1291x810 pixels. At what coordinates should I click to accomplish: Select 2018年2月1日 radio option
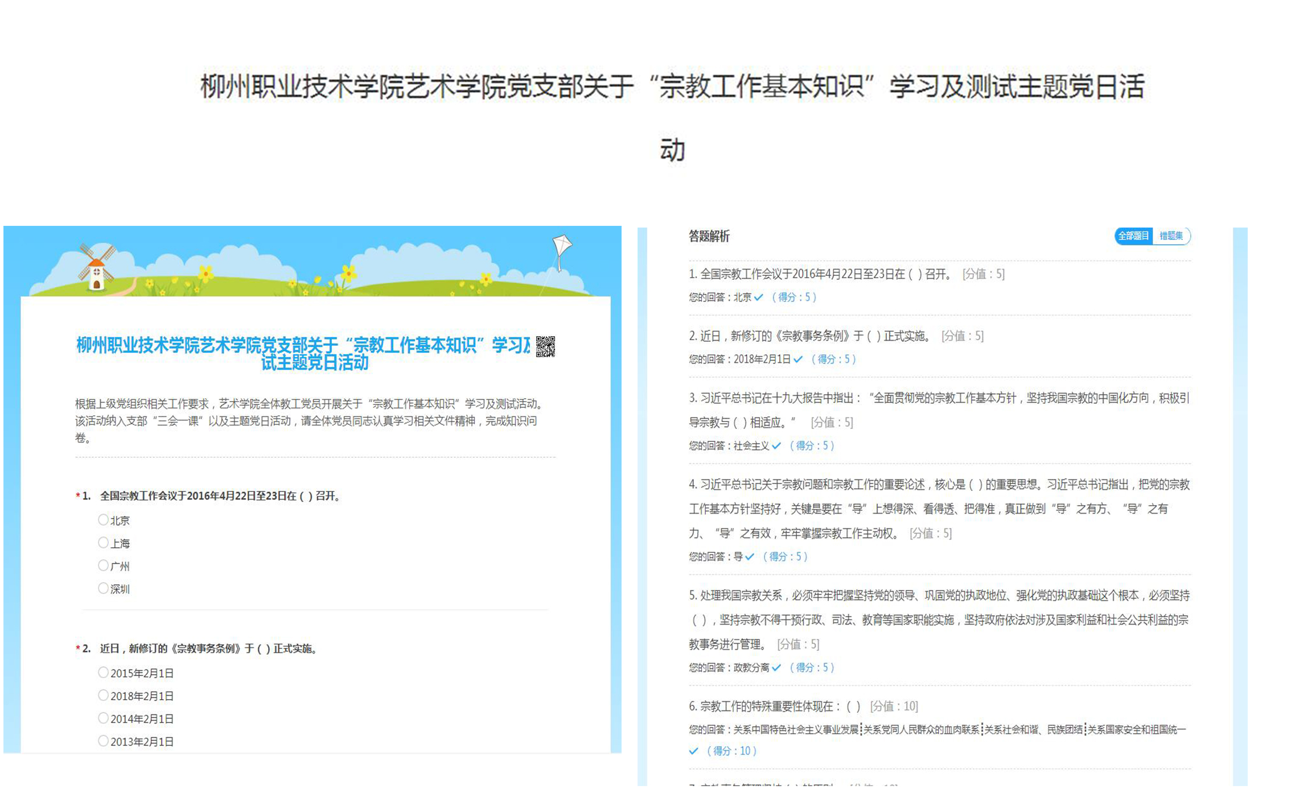(x=103, y=696)
